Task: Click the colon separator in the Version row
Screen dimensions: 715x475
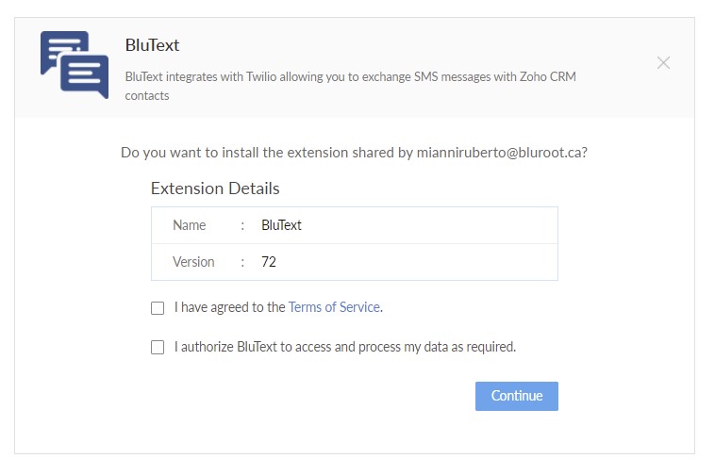Action: point(242,262)
